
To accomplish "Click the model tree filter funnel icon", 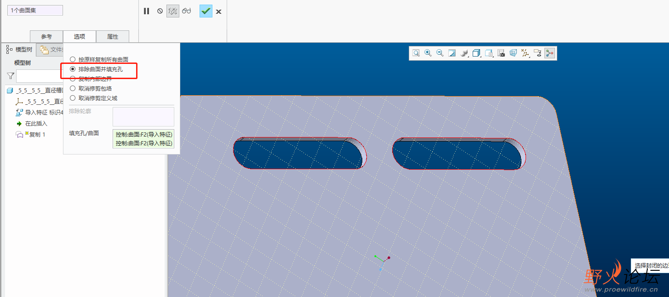I will (x=11, y=76).
